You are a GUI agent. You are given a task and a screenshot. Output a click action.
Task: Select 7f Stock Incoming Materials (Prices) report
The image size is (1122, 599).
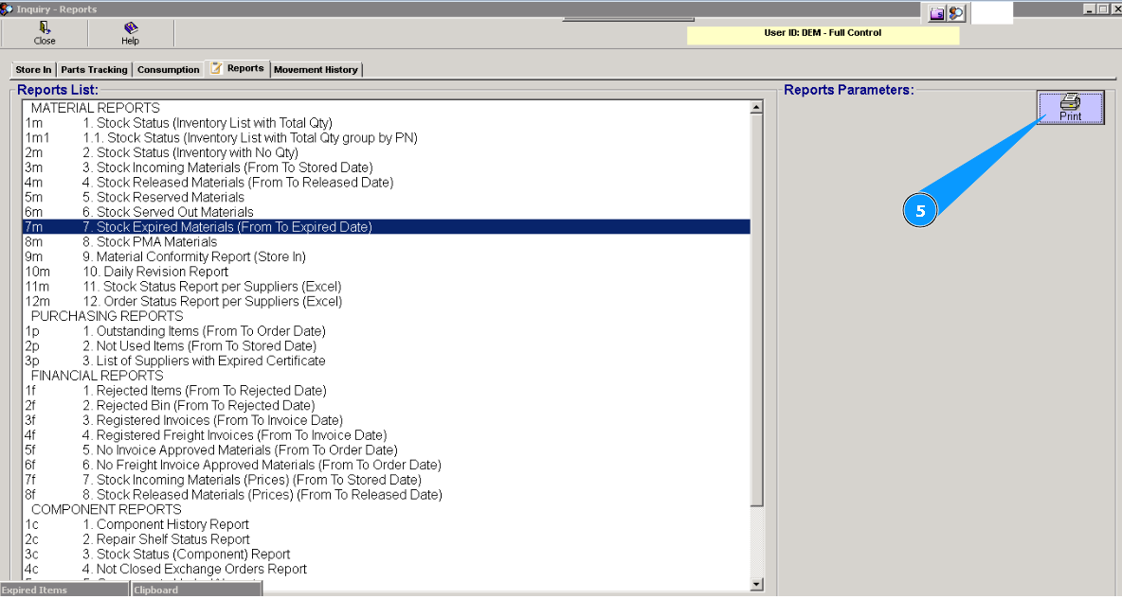pyautogui.click(x=387, y=480)
